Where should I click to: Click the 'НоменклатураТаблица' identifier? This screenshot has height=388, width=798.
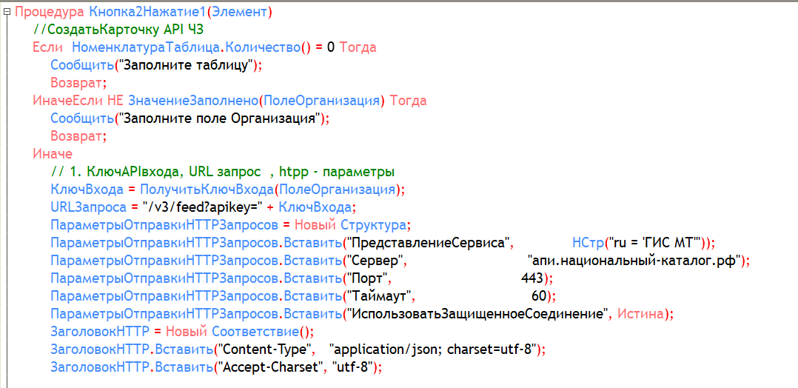[x=146, y=48]
